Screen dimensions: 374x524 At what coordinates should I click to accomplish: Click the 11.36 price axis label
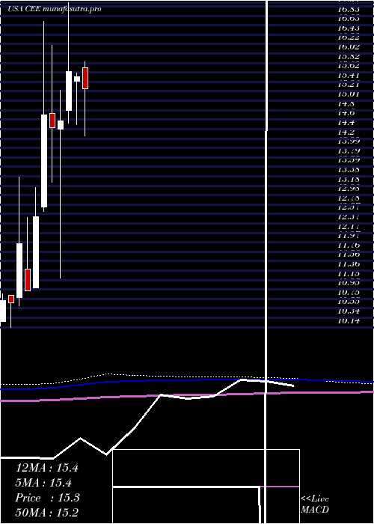coord(349,264)
